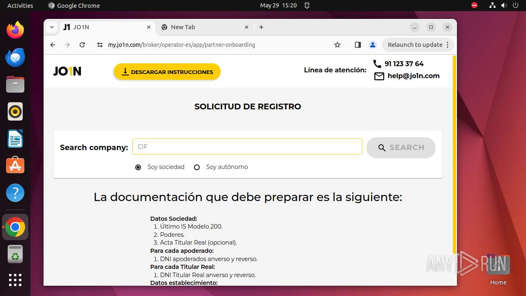Switch to the JO1N tab
Screen dimensions: 526x296
click(108, 27)
